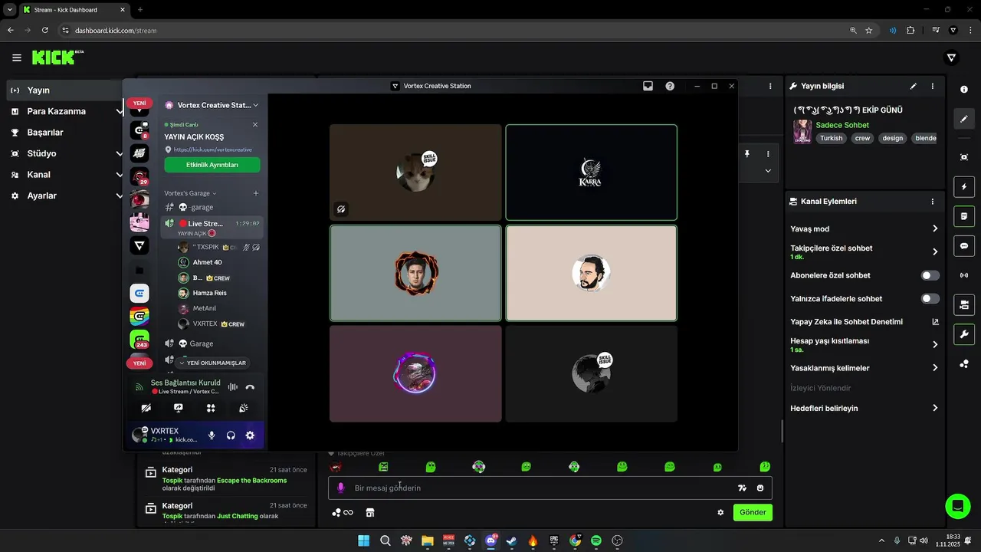
Task: Open Takipçilere özel sohbet settings
Action: point(865,251)
